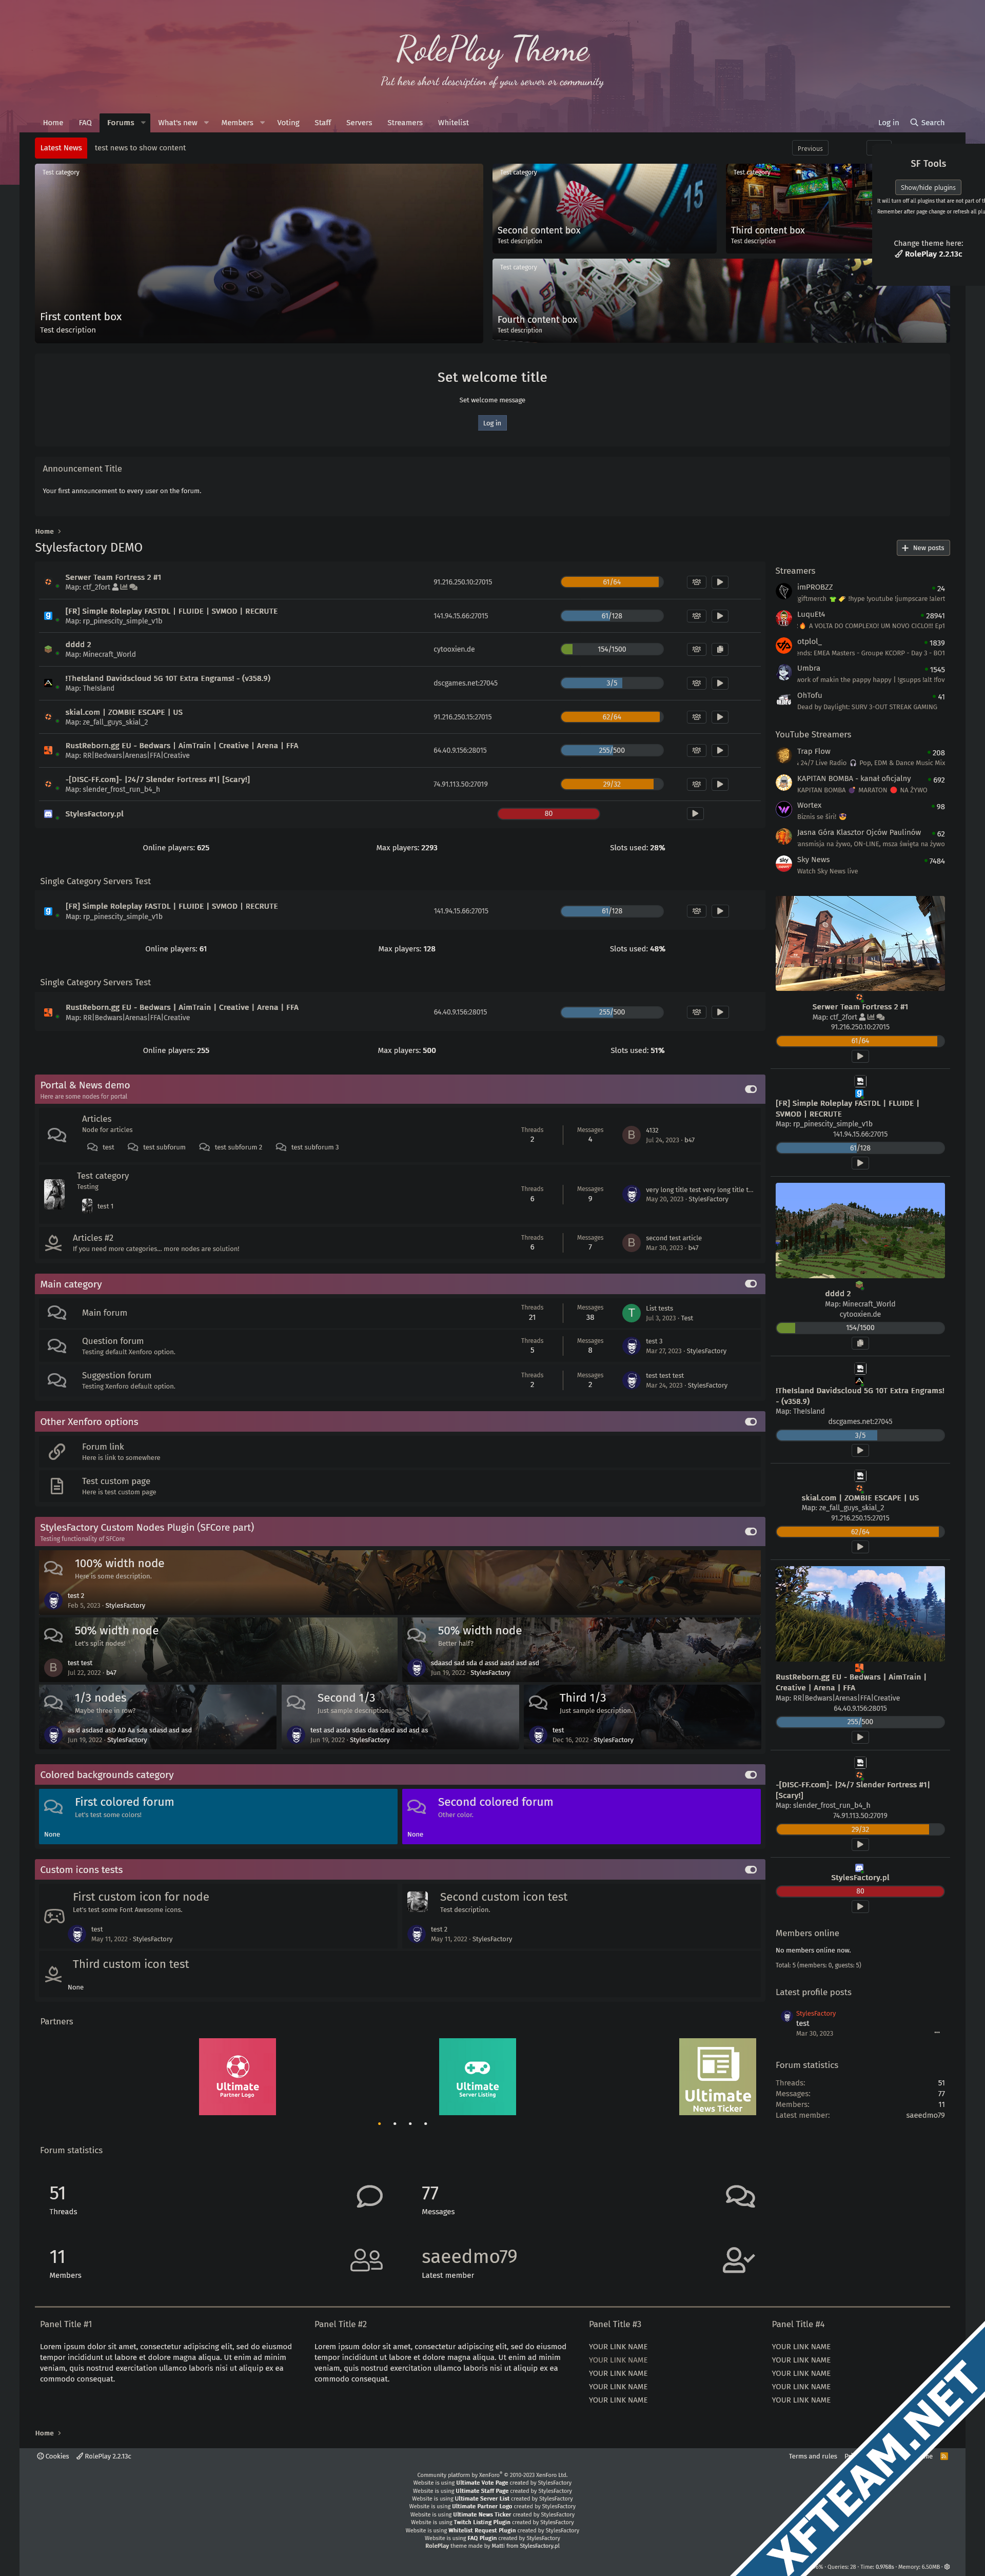Collapse the Custom icons tests category

751,1869
